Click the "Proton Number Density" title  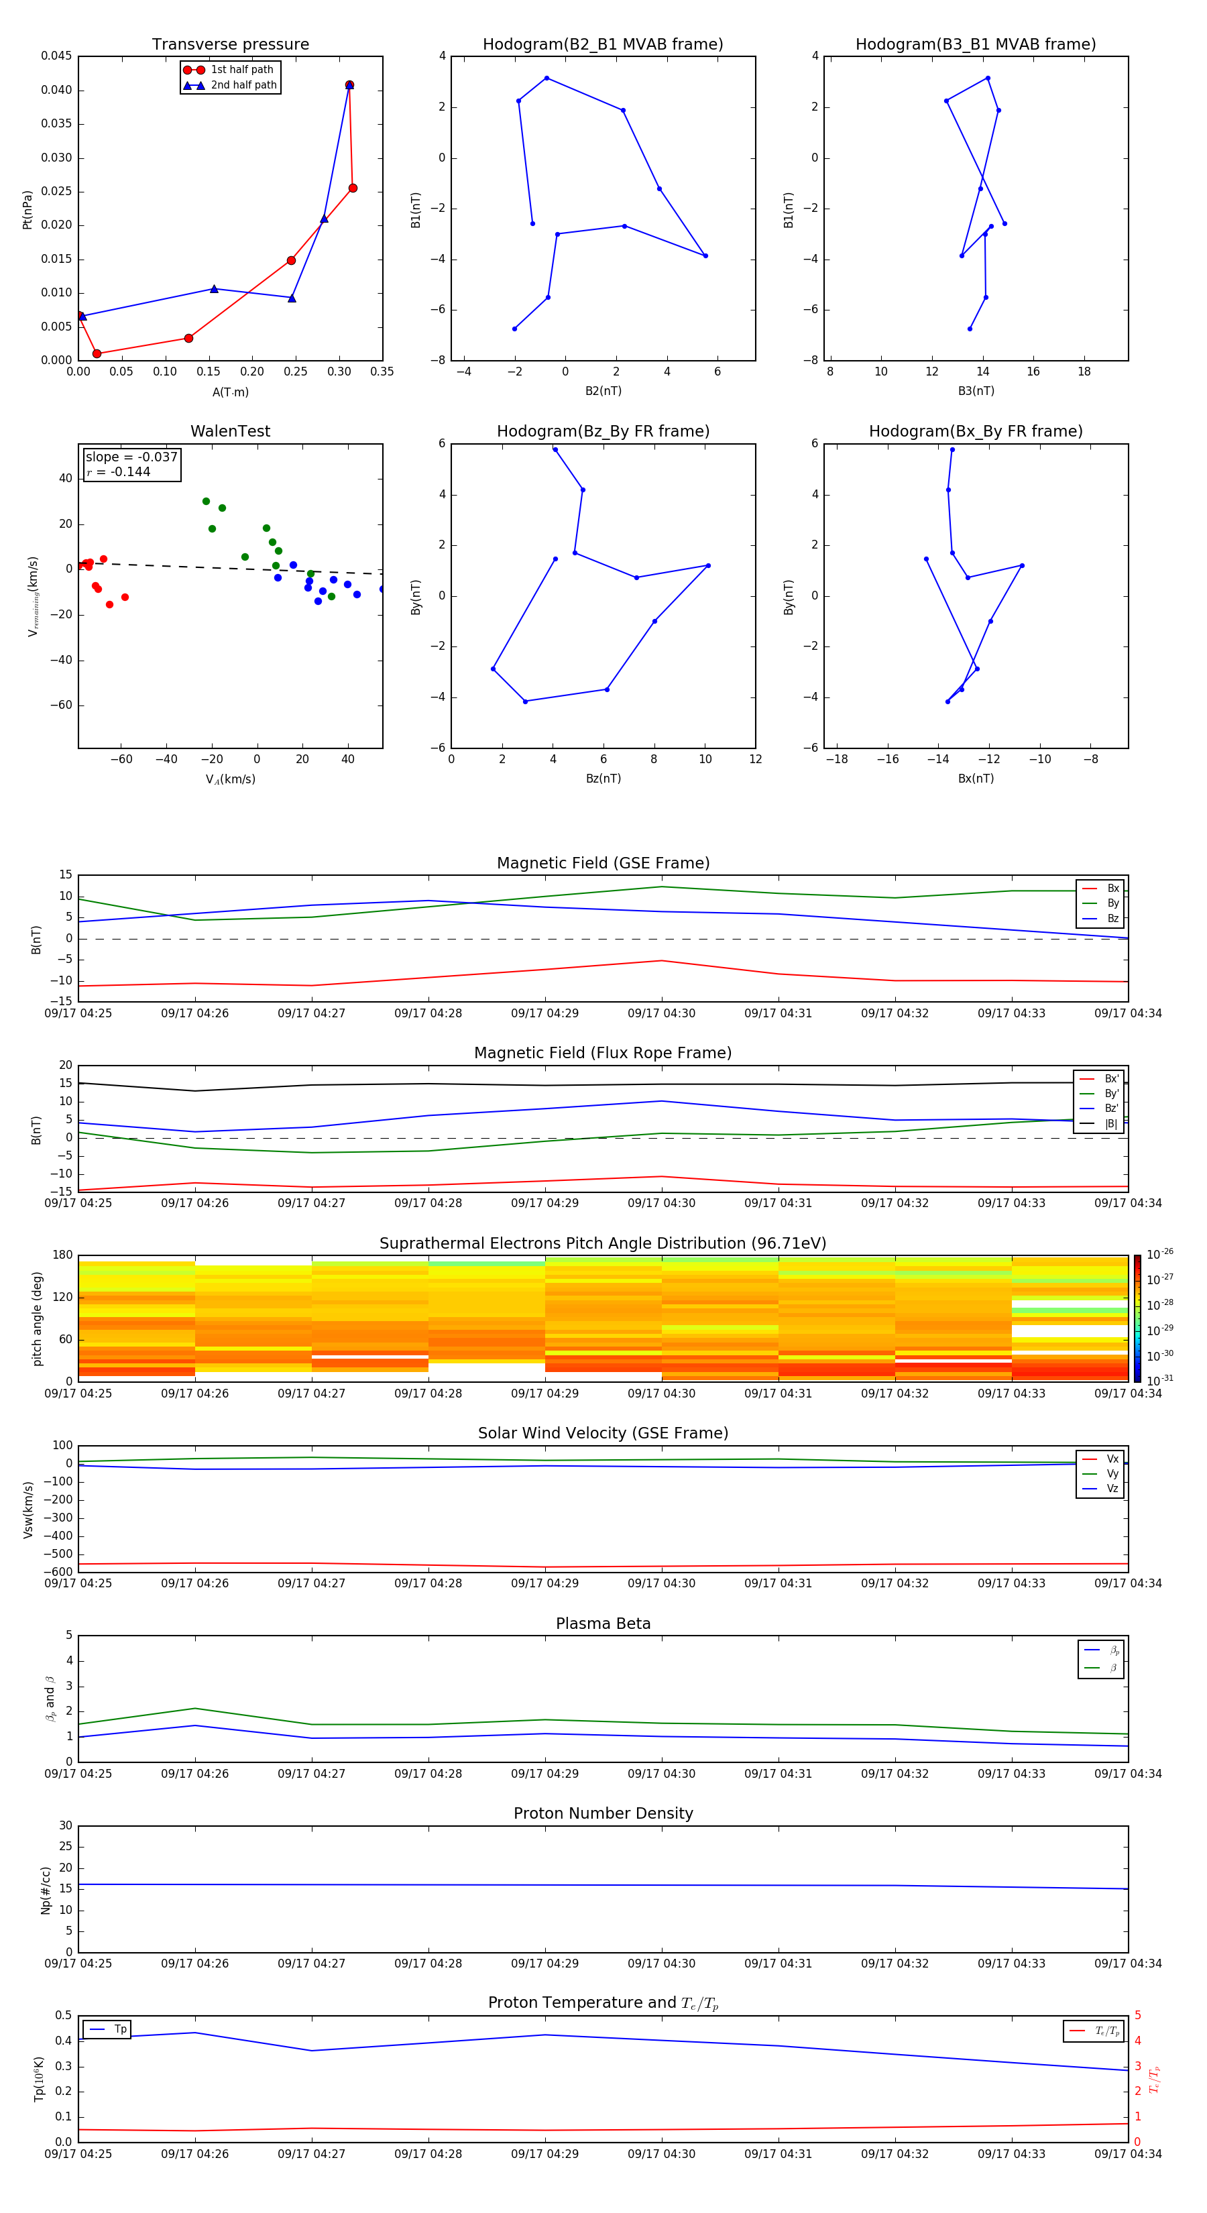(603, 1813)
